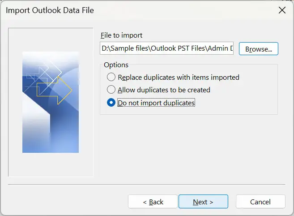Click 'Allow duplicates to be created' label text

164,90
